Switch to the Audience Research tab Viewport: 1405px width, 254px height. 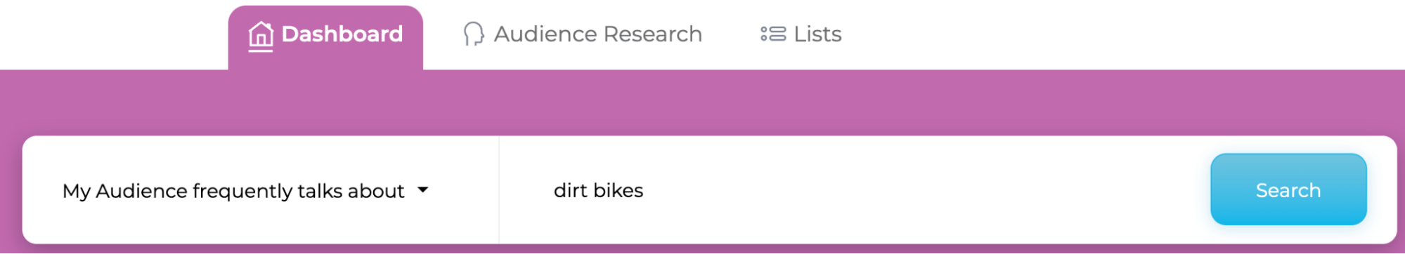pos(583,34)
